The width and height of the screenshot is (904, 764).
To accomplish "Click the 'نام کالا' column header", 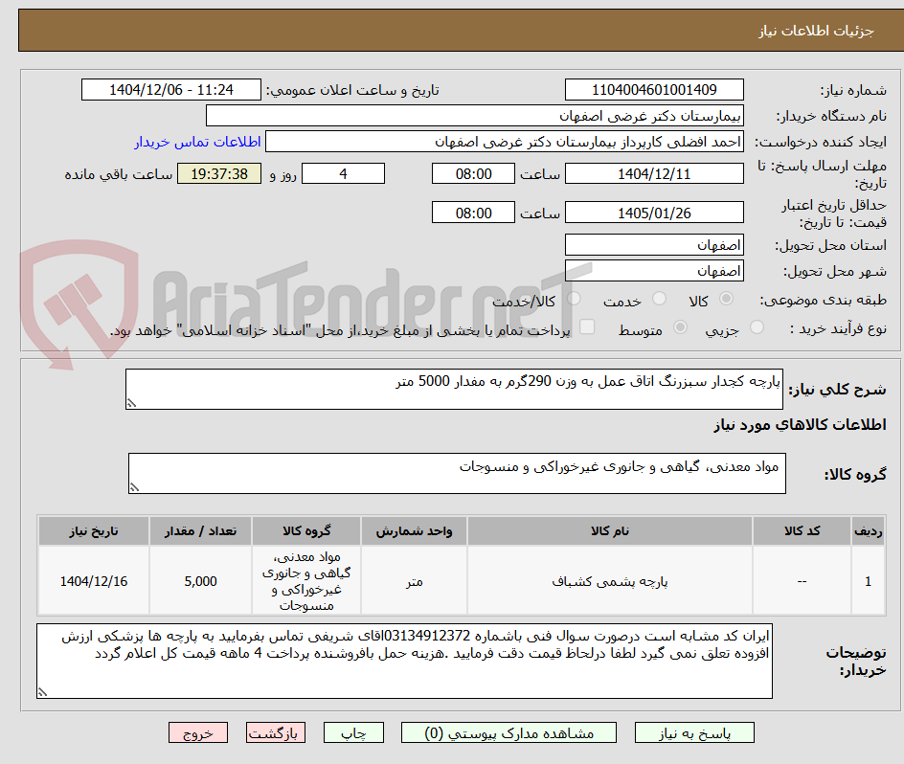I will point(610,531).
